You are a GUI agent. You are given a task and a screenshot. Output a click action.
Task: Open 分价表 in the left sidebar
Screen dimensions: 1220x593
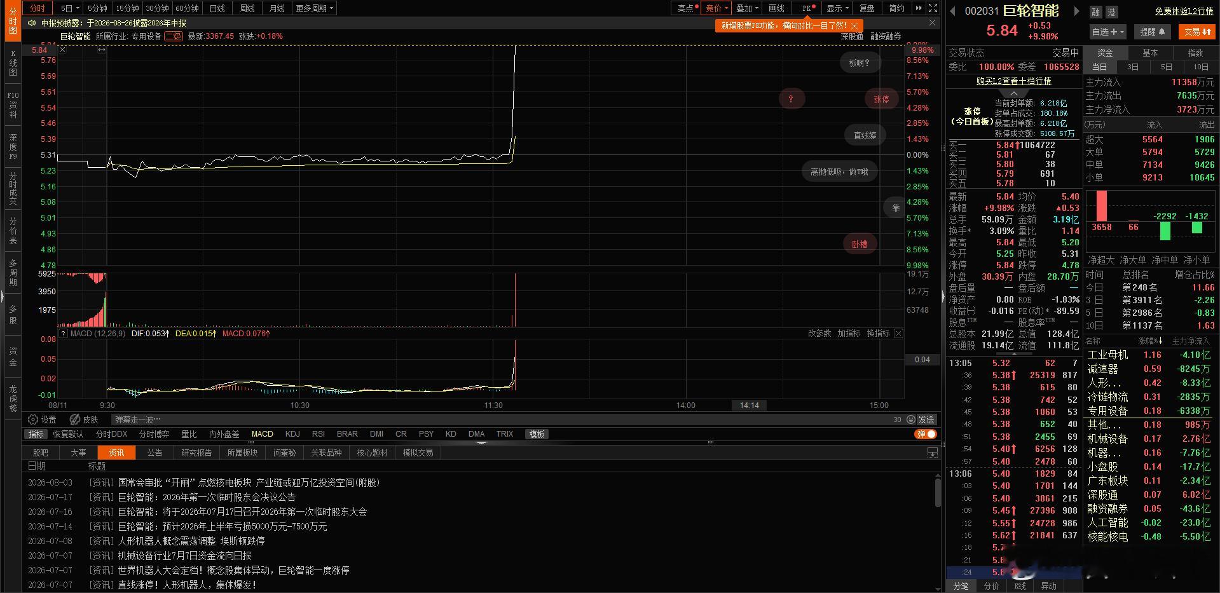coord(13,230)
